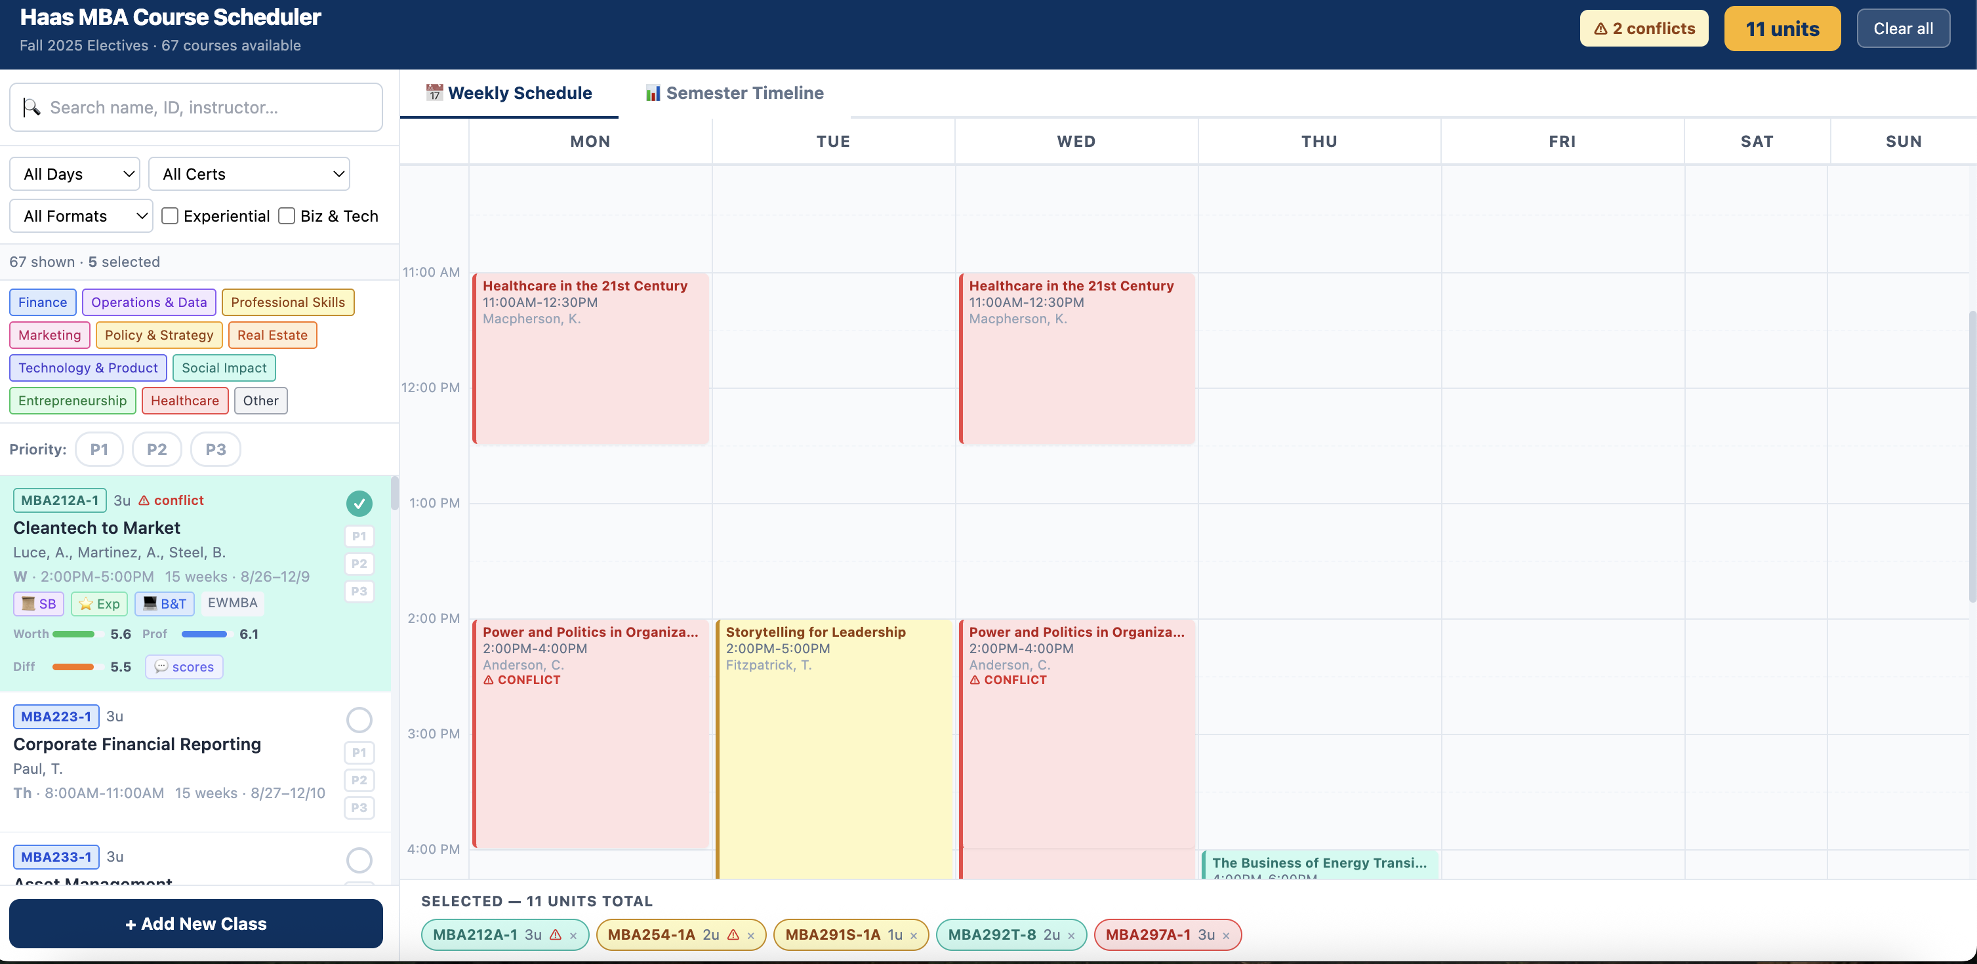Click the SB tag on Cleantech to Market
Screen dimensions: 1977x964
[x=39, y=604]
